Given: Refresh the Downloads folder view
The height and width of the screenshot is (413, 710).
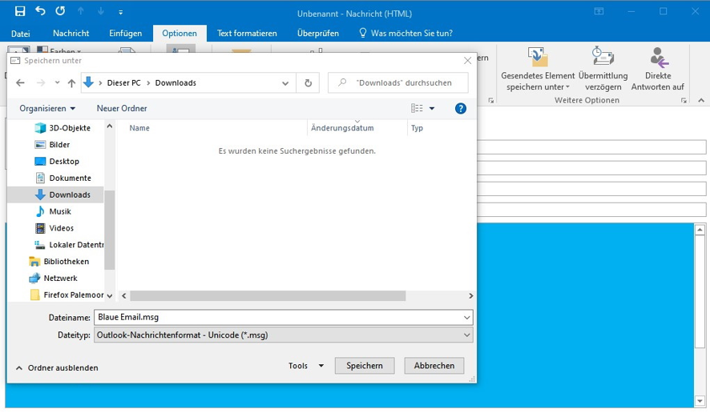Looking at the screenshot, I should 308,83.
